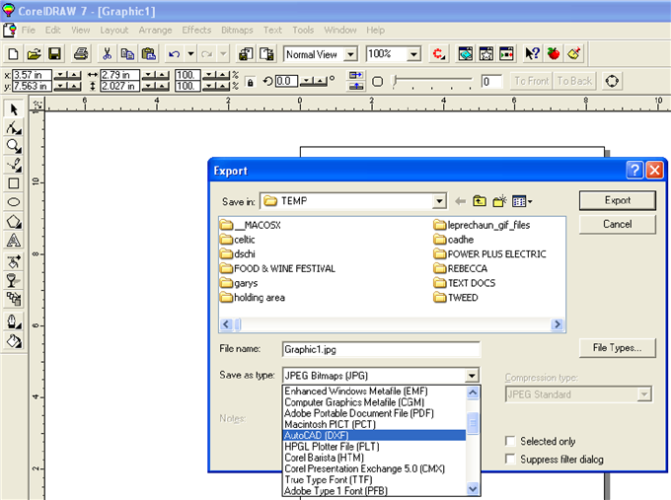Click the To Back button
Viewport: 671px width, 500px height.
574,81
